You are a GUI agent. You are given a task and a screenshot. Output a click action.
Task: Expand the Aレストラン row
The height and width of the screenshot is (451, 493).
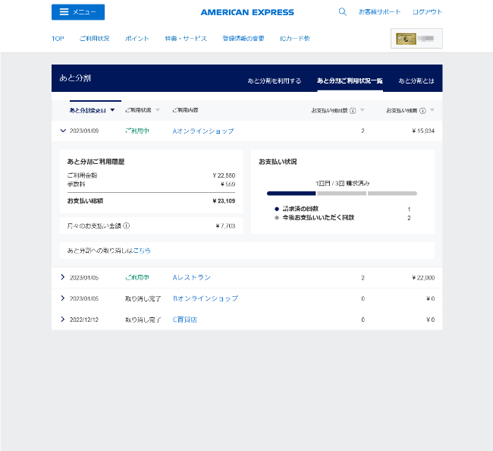tap(62, 277)
